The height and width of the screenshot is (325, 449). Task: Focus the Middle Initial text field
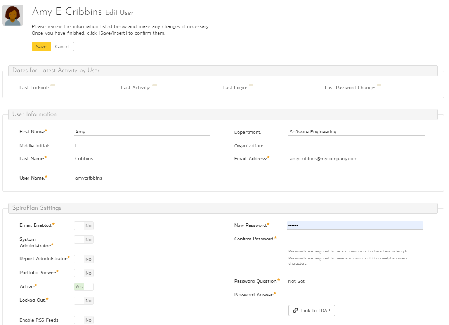click(142, 146)
